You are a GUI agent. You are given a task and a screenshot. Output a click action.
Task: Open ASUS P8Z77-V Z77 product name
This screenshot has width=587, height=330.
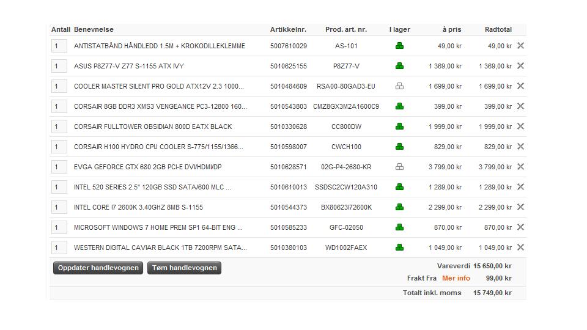coord(129,66)
